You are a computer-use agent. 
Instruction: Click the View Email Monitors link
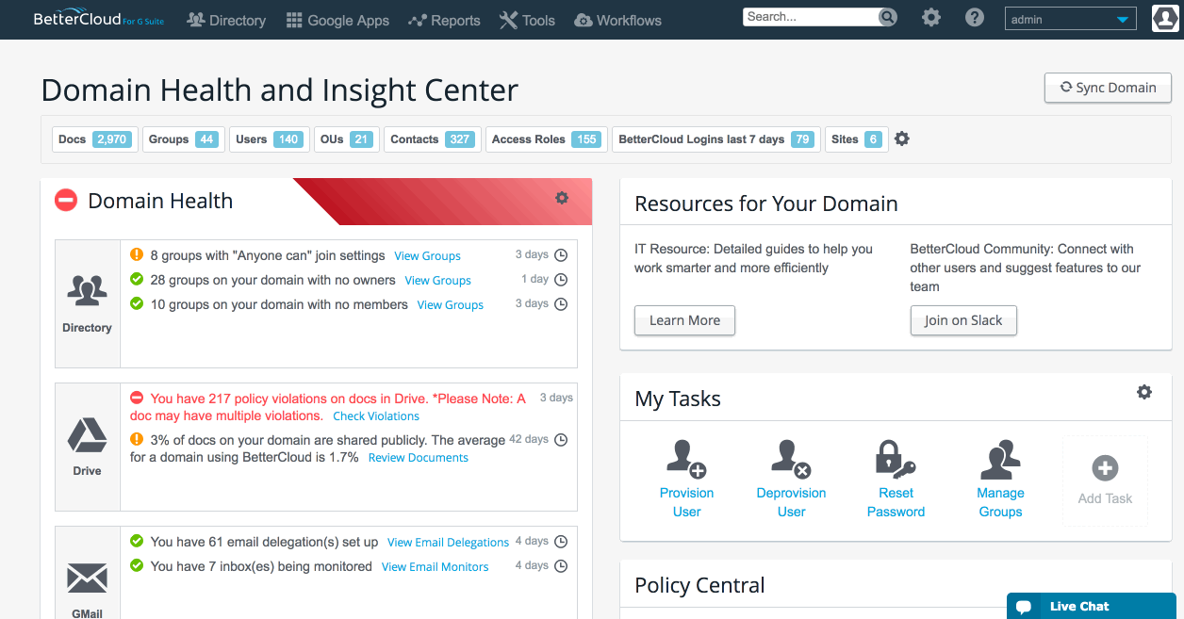(435, 567)
